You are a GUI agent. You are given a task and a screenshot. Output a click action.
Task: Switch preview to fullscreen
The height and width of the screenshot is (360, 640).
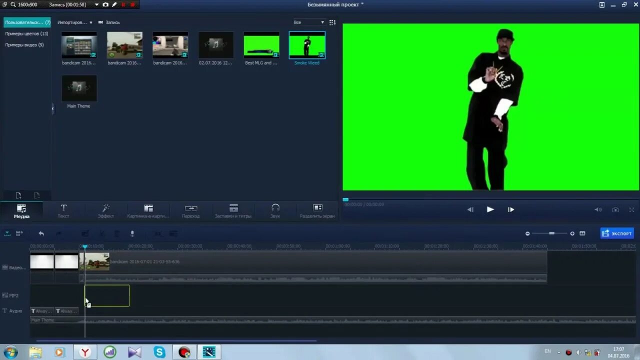pyautogui.click(x=631, y=209)
